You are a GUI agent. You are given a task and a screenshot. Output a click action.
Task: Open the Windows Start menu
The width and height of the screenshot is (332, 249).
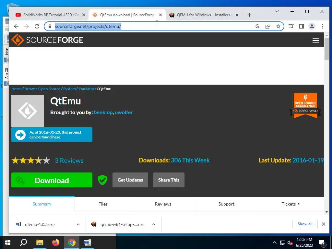(x=8, y=243)
